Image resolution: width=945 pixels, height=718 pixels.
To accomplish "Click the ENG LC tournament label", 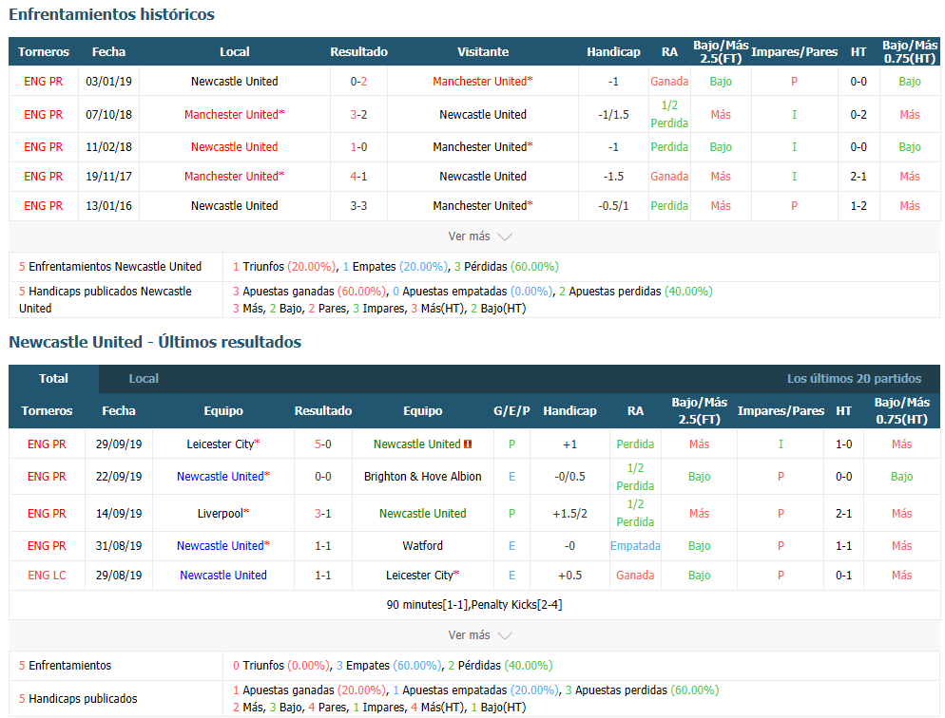I will click(x=47, y=576).
